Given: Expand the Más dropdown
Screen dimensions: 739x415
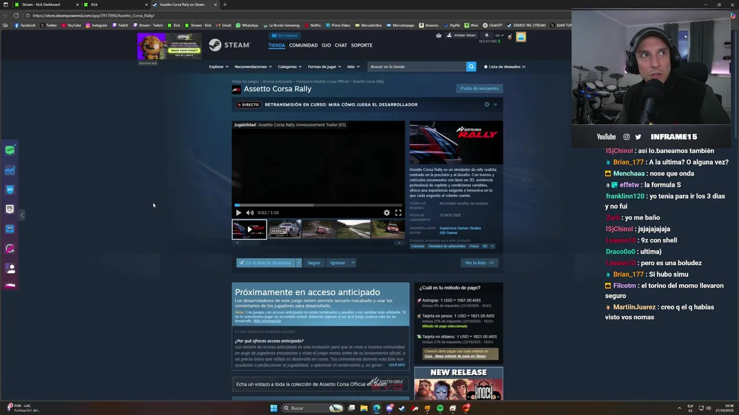Looking at the screenshot, I should pyautogui.click(x=353, y=66).
